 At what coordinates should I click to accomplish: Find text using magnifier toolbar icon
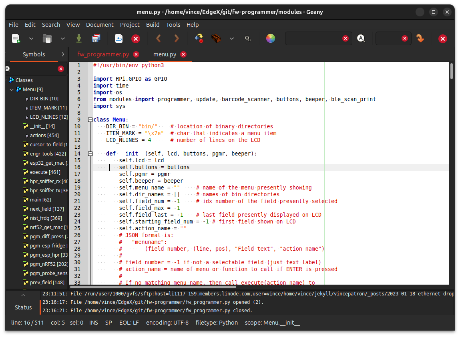(361, 38)
